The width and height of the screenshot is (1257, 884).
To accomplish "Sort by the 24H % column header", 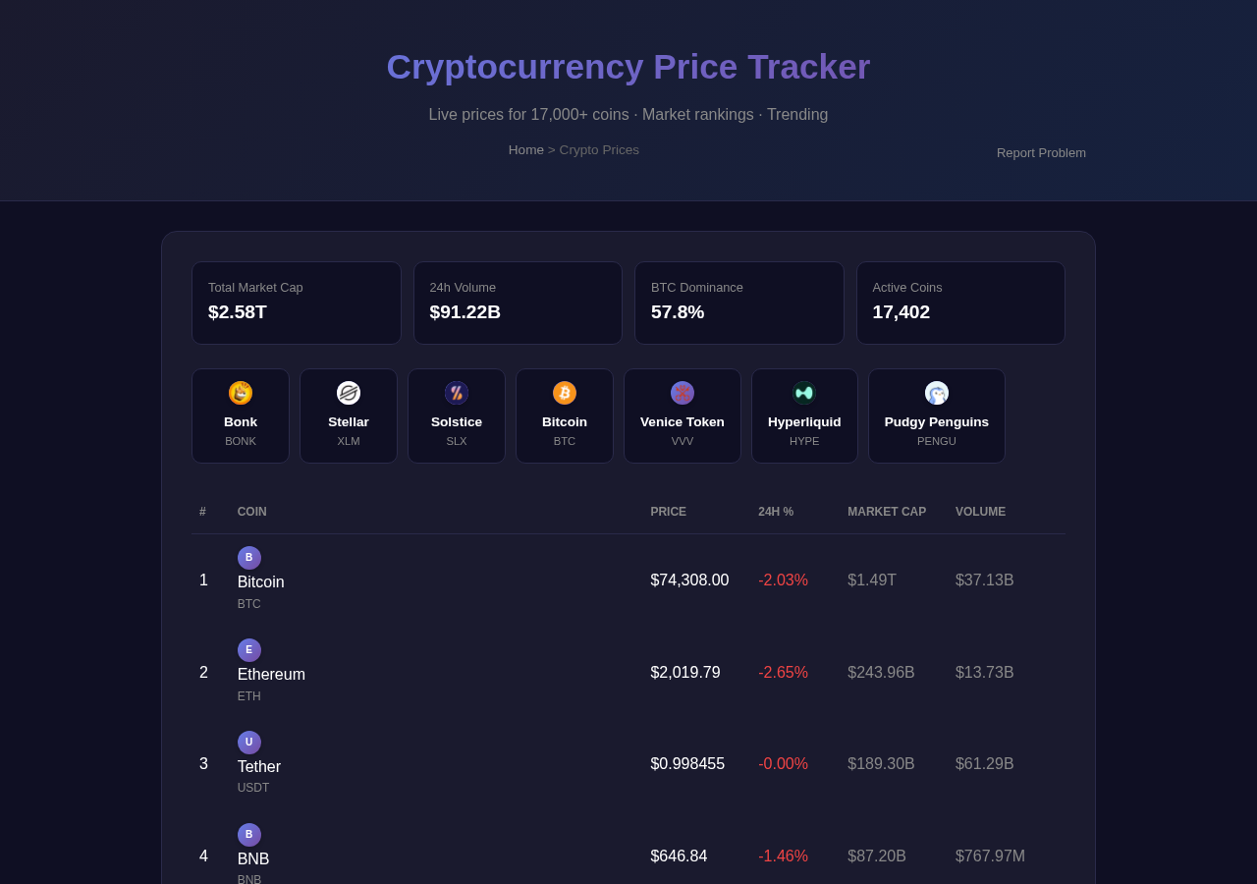I will pyautogui.click(x=776, y=512).
